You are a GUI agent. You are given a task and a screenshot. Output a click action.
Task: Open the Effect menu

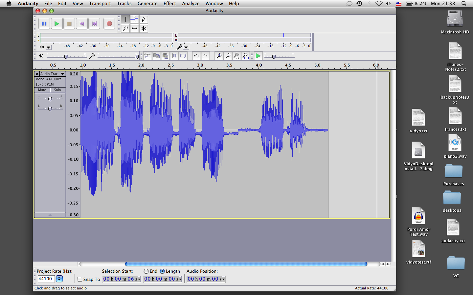click(x=169, y=4)
